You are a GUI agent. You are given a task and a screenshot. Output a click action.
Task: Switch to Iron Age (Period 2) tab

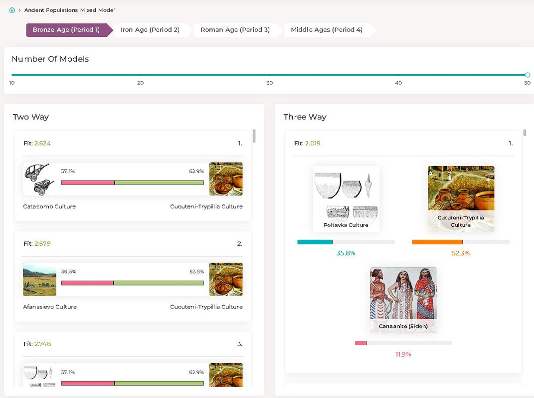pos(150,30)
